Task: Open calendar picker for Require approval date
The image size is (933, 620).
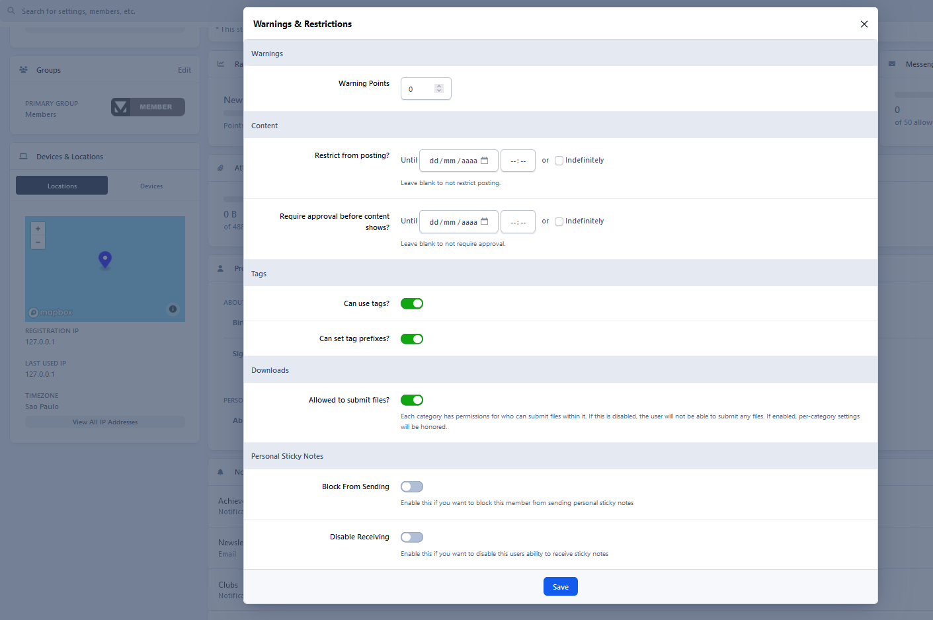Action: pos(484,221)
